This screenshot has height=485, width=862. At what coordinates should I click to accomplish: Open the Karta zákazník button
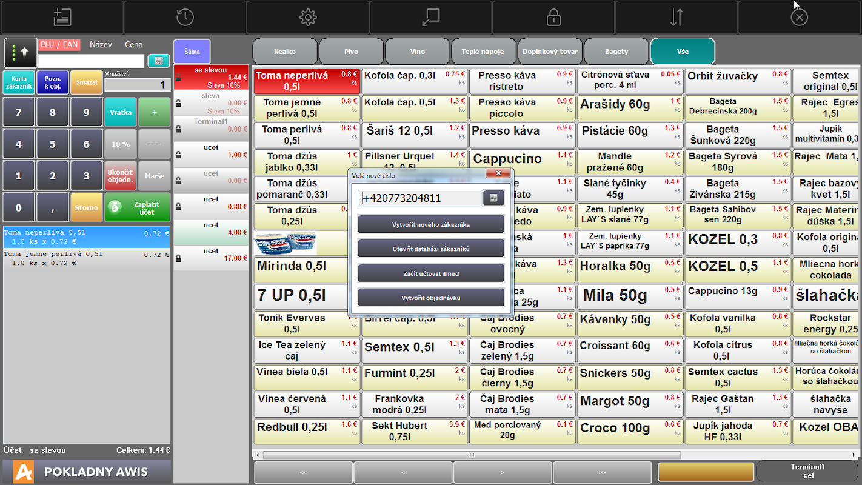tap(19, 82)
